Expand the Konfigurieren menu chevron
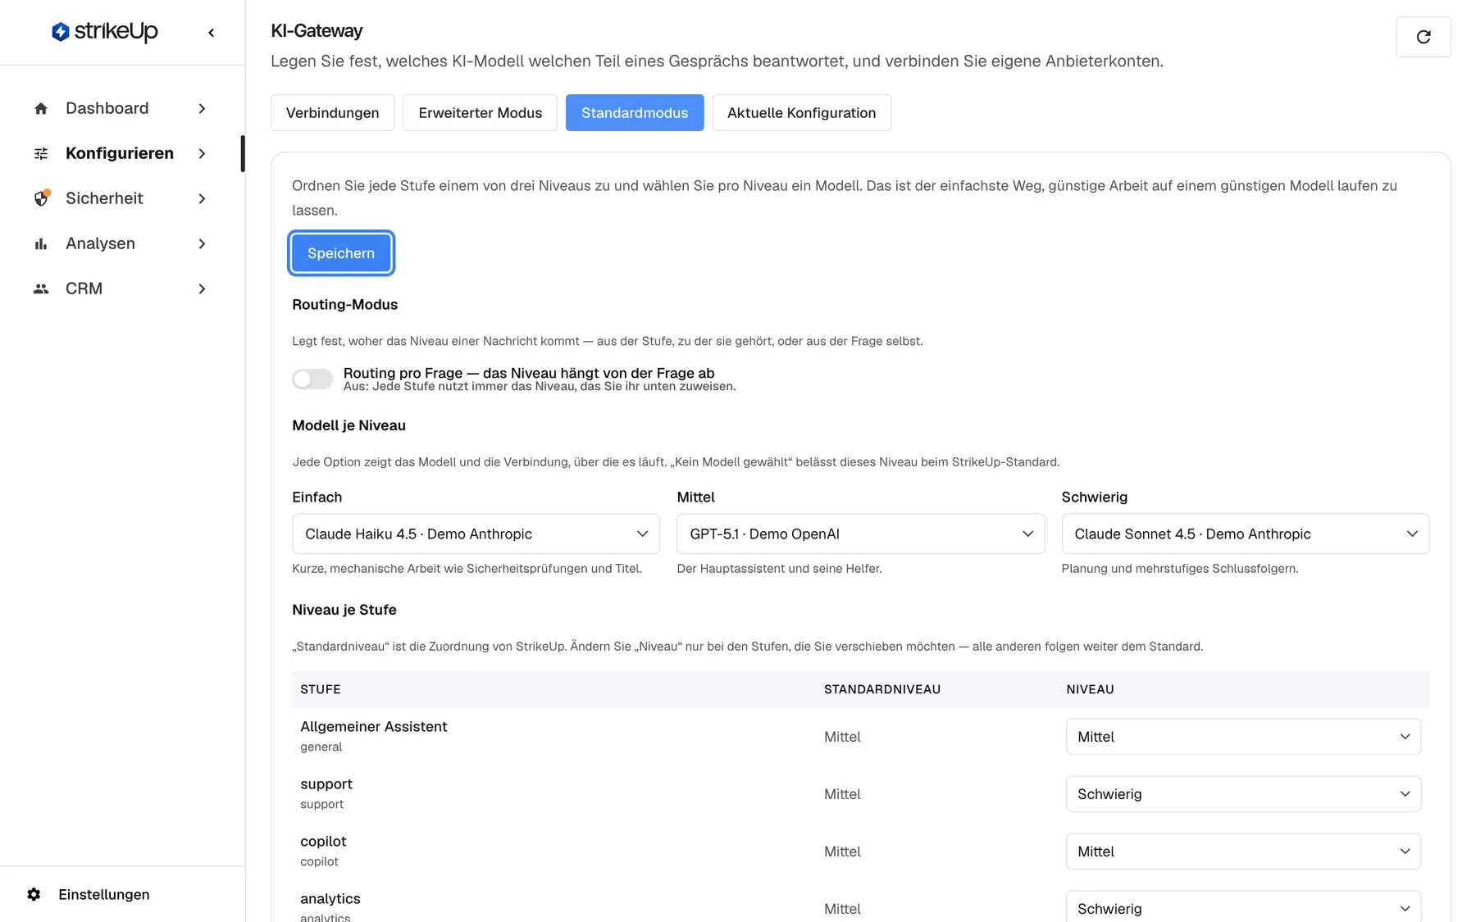 pos(202,153)
